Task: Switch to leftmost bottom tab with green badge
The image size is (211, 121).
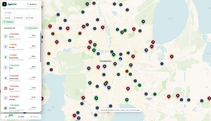Action: tap(8, 116)
